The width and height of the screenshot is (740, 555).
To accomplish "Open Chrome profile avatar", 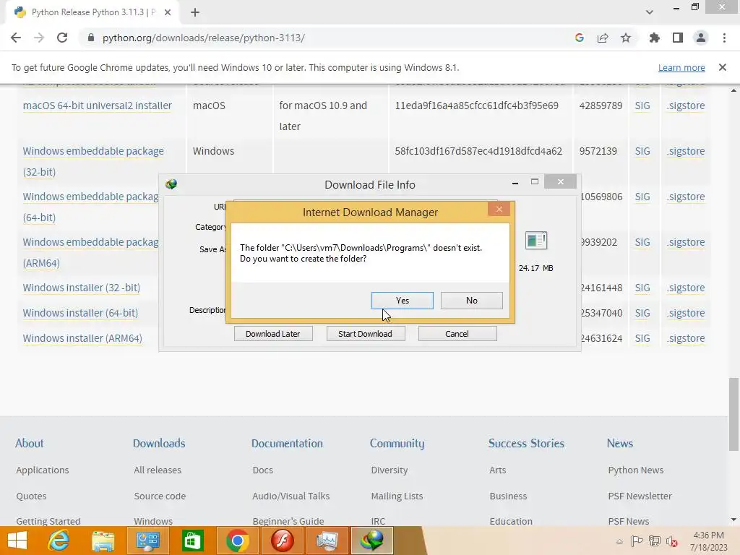I will tap(701, 38).
